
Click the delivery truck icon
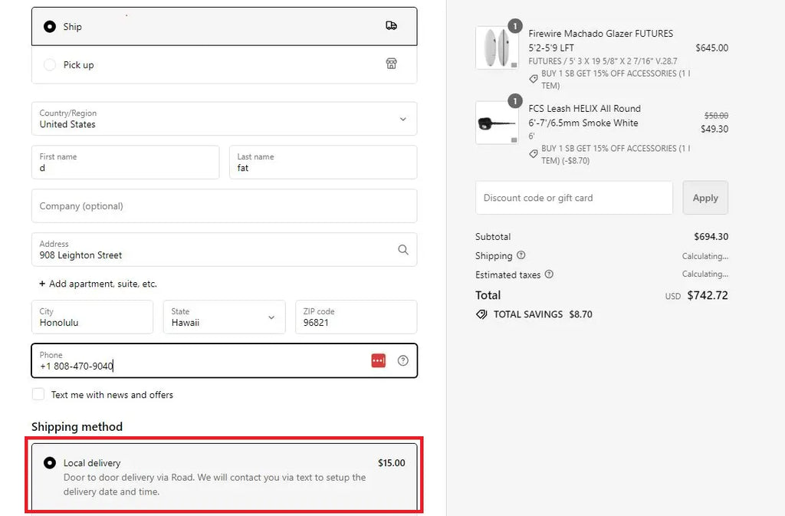391,26
